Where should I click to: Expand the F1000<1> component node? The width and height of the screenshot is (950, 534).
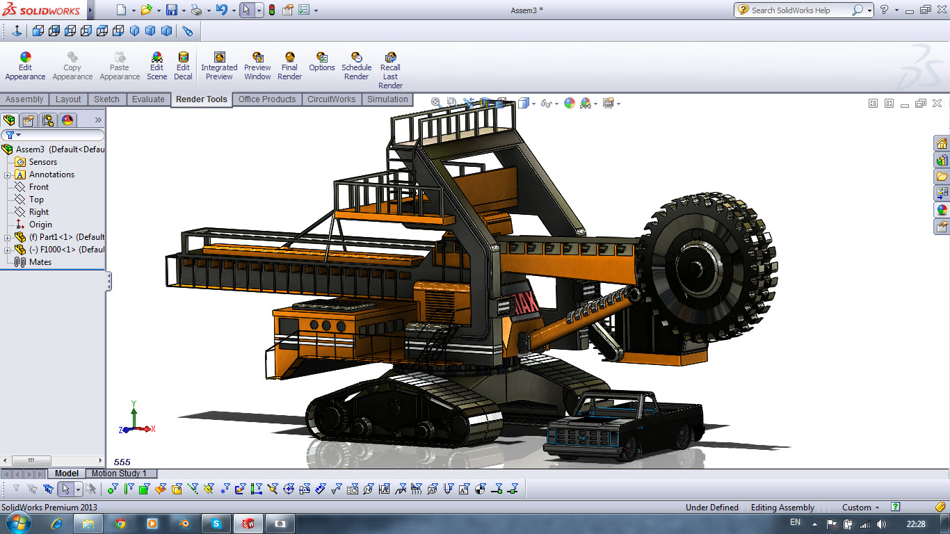[8, 250]
